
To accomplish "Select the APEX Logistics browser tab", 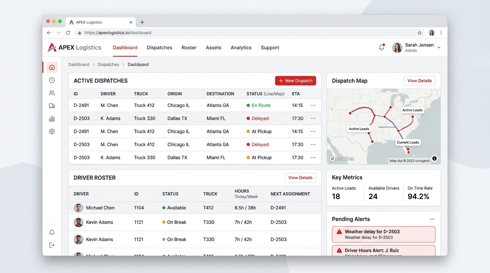I will pyautogui.click(x=101, y=22).
